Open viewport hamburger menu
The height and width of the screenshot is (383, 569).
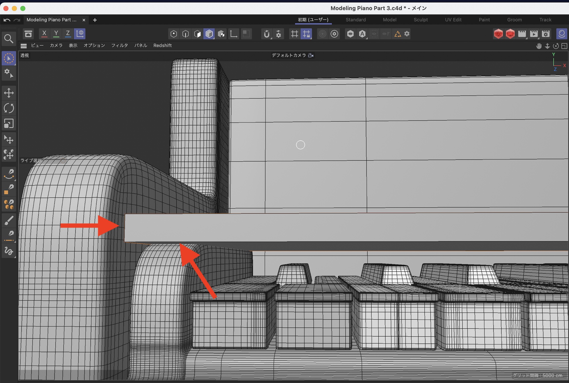click(24, 46)
